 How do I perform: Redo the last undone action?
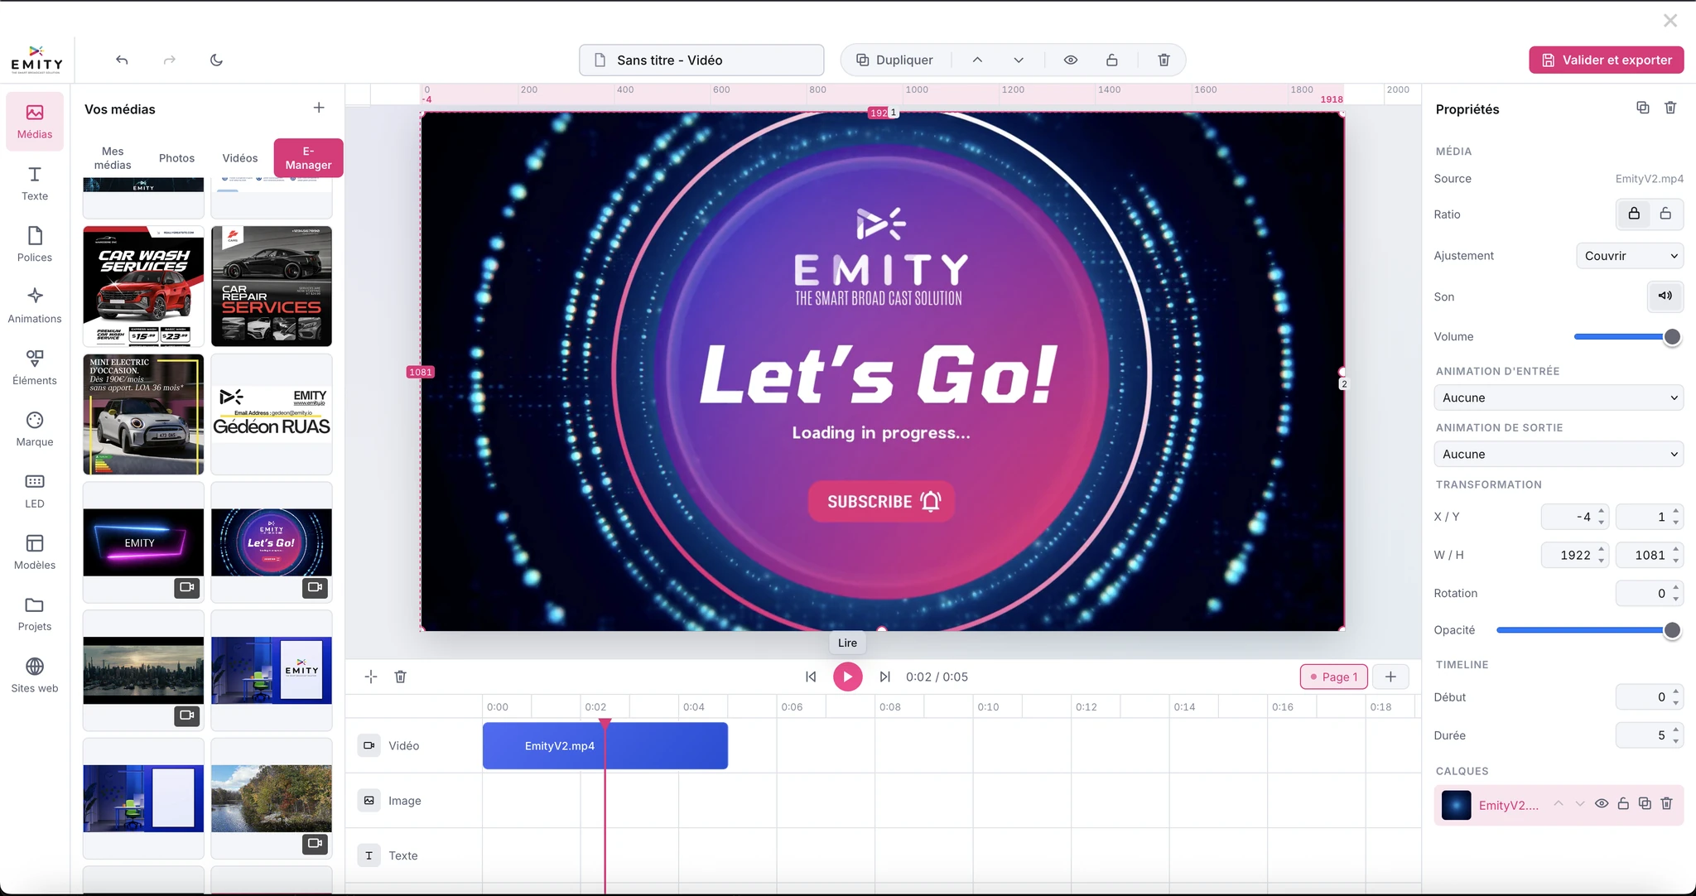click(170, 60)
